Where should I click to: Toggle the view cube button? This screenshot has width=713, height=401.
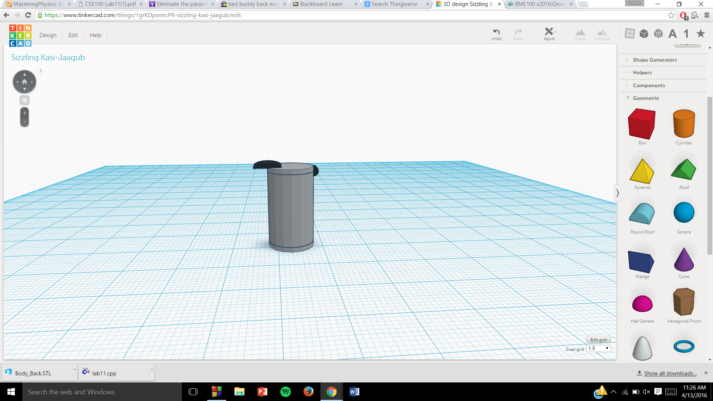(x=25, y=100)
